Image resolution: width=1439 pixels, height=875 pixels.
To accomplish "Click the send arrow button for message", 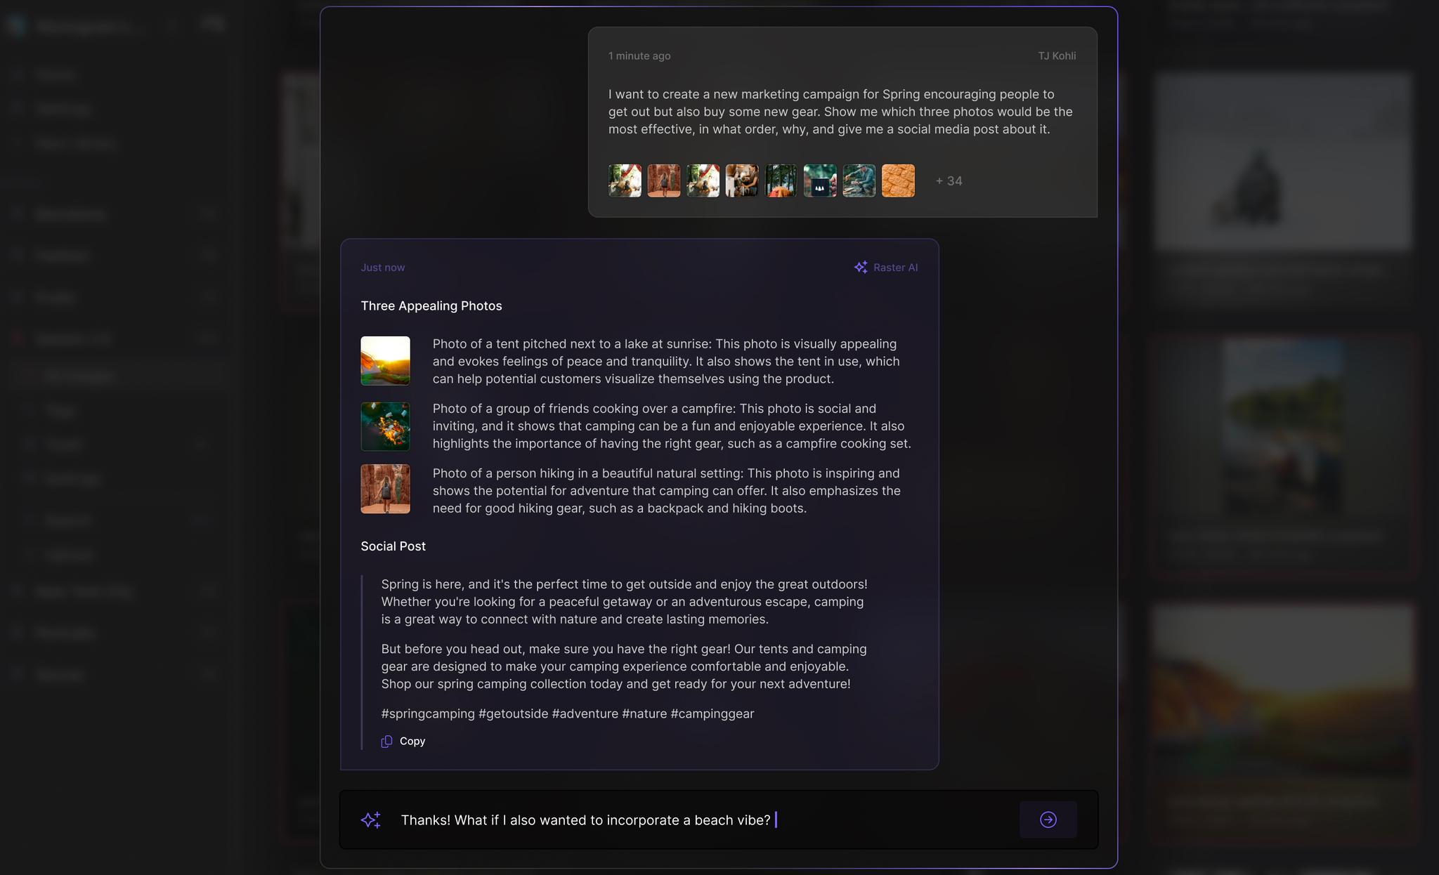I will [1048, 820].
